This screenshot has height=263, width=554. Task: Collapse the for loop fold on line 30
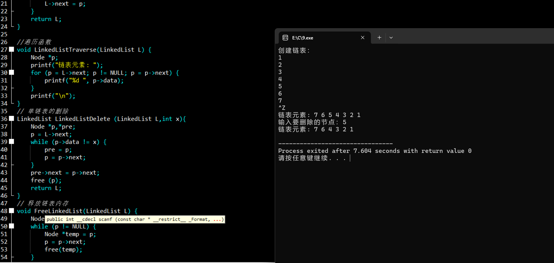pyautogui.click(x=12, y=72)
